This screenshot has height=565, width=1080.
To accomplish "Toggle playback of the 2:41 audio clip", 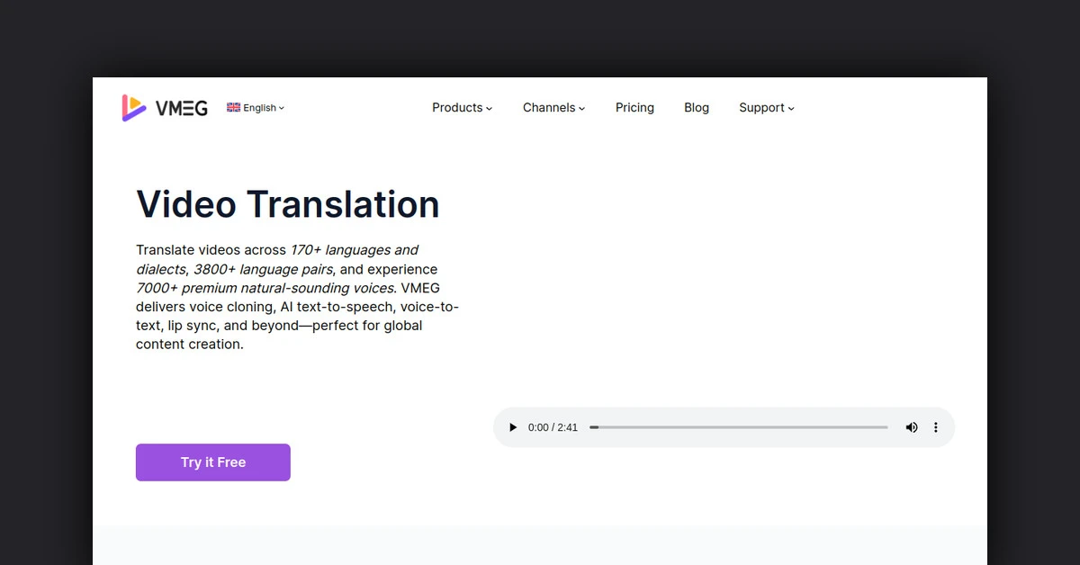I will (x=513, y=427).
